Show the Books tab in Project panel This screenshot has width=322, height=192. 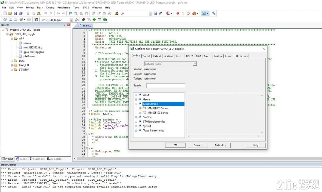[x=21, y=159]
